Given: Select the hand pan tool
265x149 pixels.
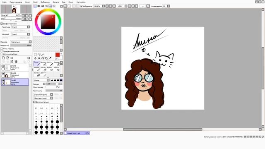Looking at the screenshot, I should click(46, 58).
